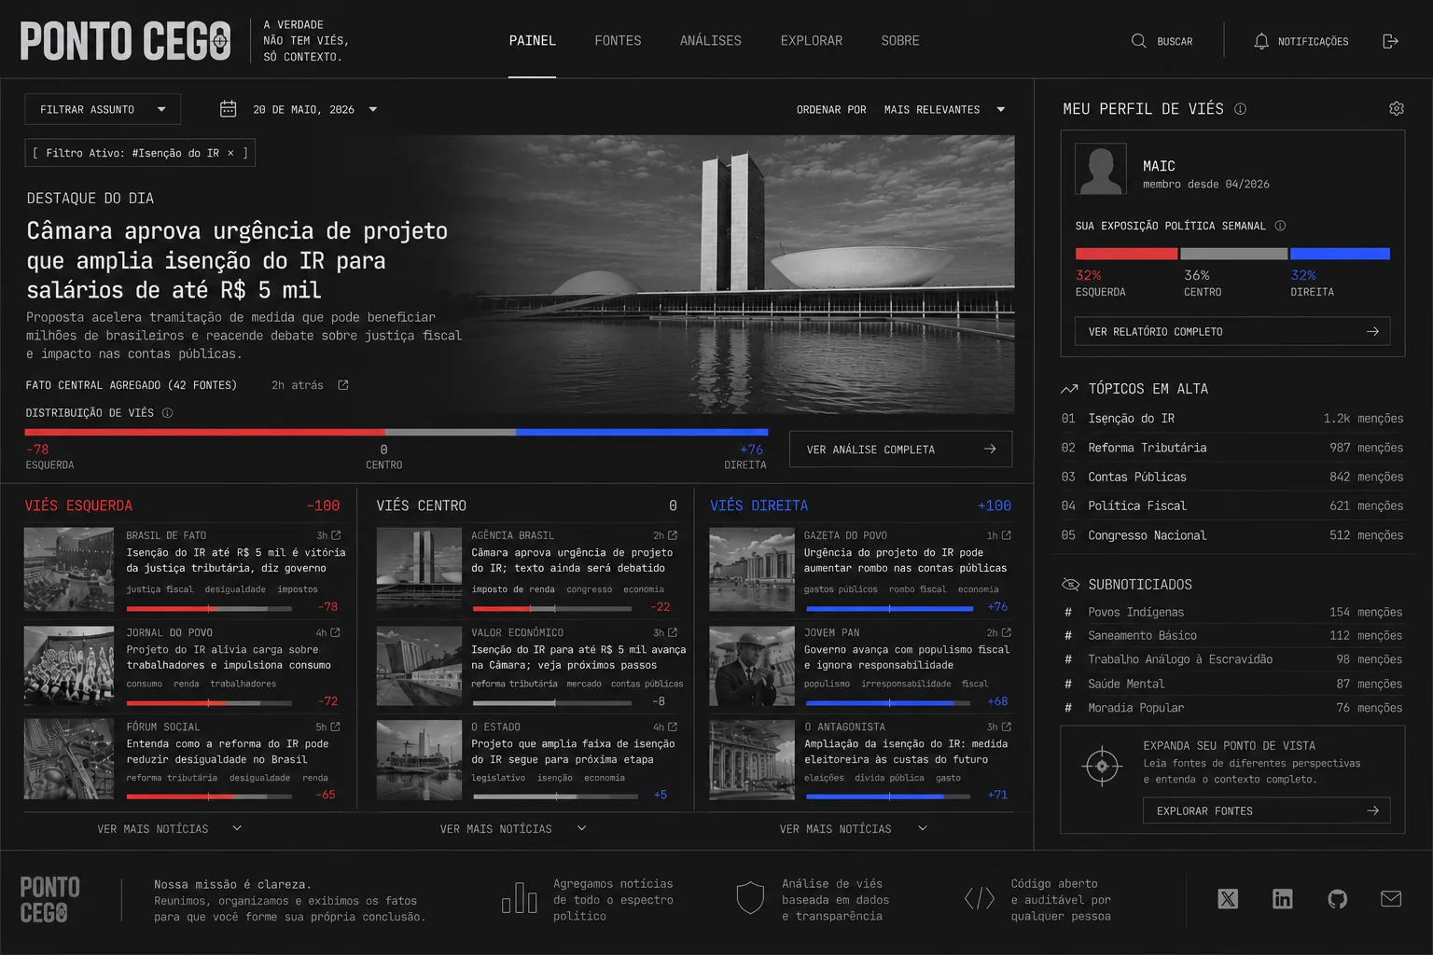Click the featured story bias distribution bar
1433x955 pixels.
coord(397,432)
